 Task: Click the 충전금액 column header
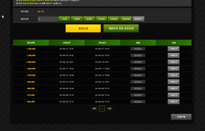31,43
